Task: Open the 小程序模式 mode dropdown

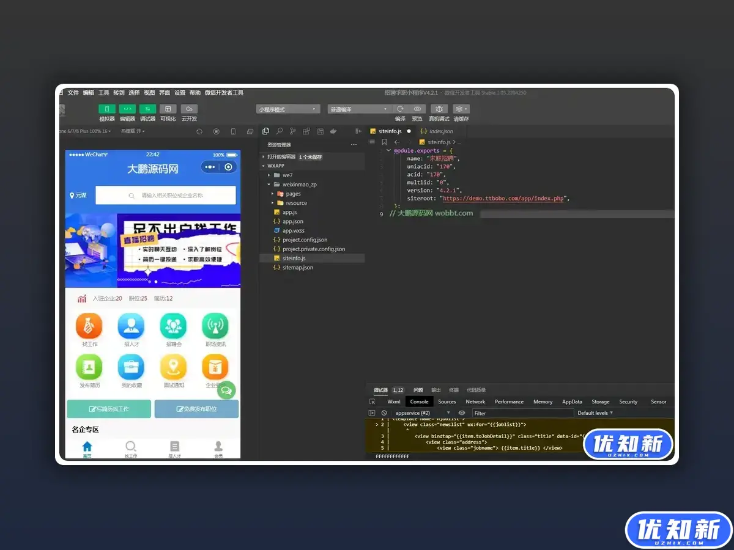Action: (287, 109)
